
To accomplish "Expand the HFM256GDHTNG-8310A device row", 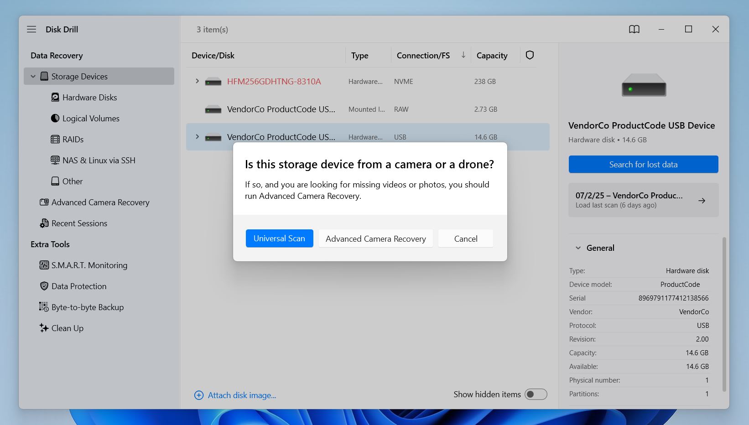I will click(197, 81).
